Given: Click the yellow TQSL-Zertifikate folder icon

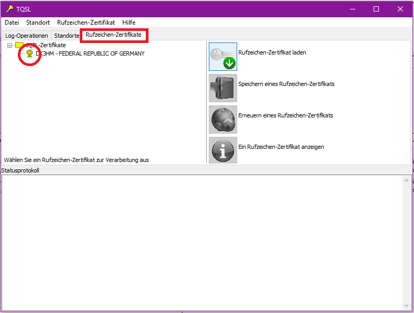Looking at the screenshot, I should [19, 45].
